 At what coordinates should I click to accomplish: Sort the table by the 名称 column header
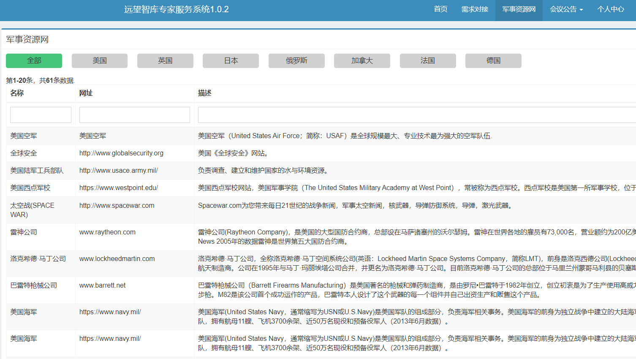(17, 93)
